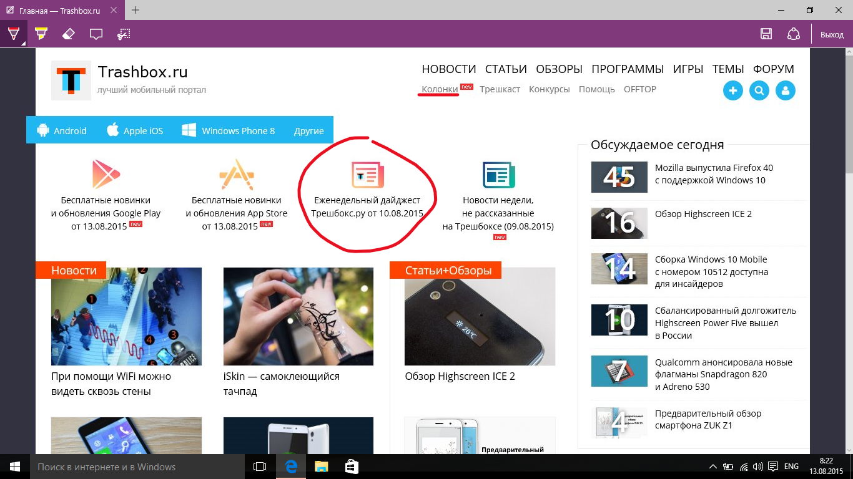Open При помощи WiFi headline
The image size is (853, 479).
pyautogui.click(x=111, y=384)
